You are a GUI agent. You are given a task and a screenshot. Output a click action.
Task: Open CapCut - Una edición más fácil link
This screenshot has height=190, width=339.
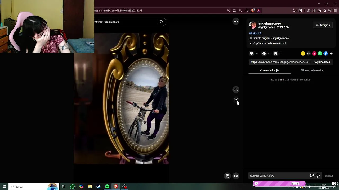tap(267, 44)
